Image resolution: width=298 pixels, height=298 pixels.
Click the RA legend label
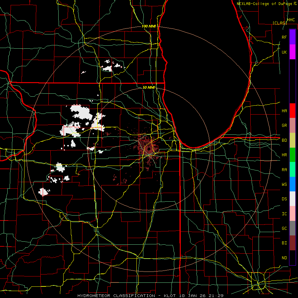[x=284, y=170]
